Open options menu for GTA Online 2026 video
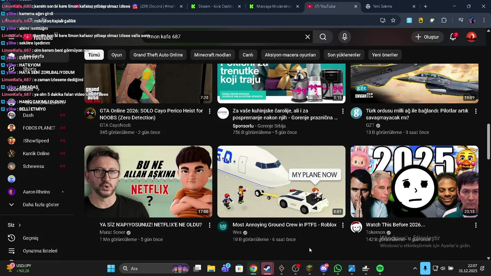Image resolution: width=491 pixels, height=276 pixels. (x=209, y=111)
